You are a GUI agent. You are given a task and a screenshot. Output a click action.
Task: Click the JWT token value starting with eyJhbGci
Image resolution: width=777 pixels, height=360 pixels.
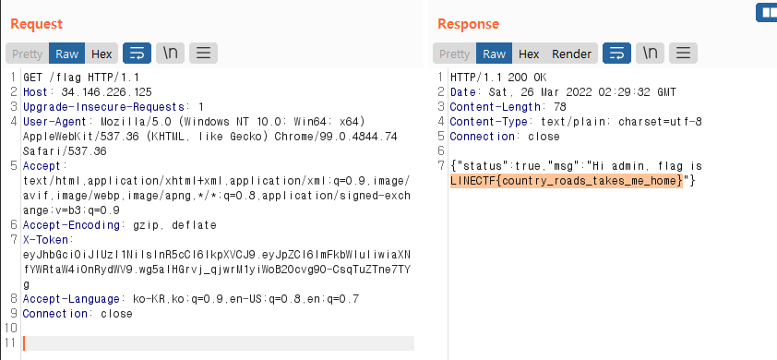[x=217, y=270]
